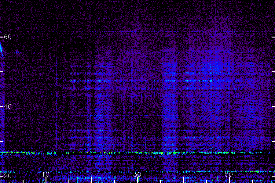
Task: Click the 30 label on the horizontal axis
Action: tap(137, 174)
